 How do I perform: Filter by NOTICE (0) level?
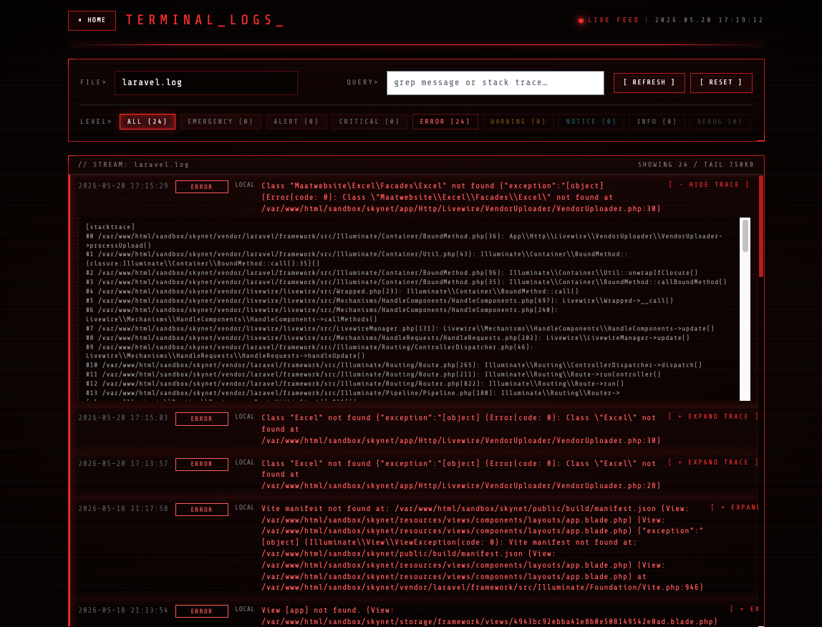591,122
